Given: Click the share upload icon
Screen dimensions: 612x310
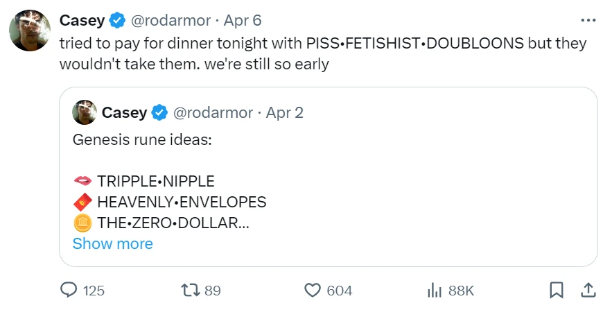Looking at the screenshot, I should click(586, 290).
